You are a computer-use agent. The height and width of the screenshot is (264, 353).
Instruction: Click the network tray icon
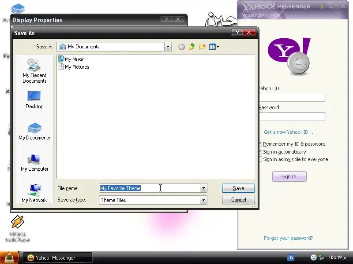(x=321, y=257)
